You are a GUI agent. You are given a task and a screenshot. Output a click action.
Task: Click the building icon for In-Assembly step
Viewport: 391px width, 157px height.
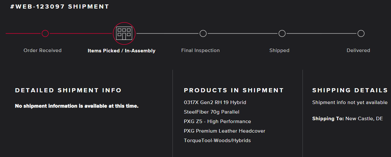[124, 33]
